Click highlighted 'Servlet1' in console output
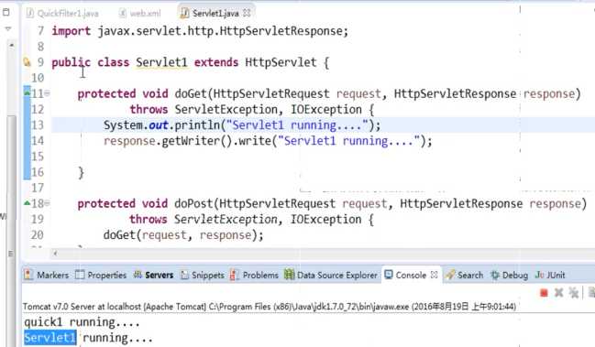The image size is (595, 347). pyautogui.click(x=50, y=338)
